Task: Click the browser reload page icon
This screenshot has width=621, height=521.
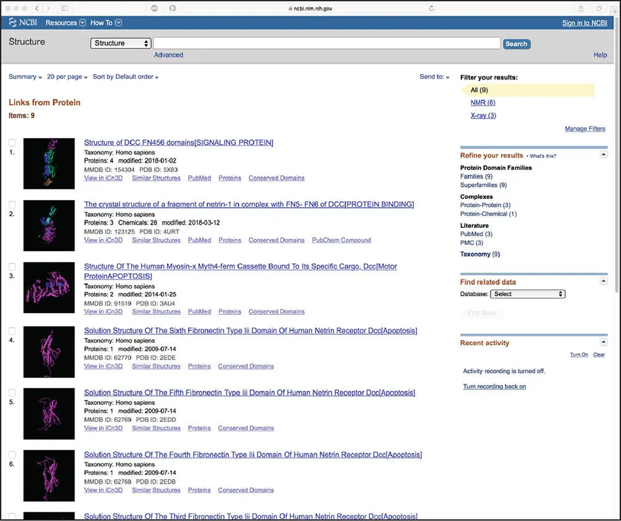Action: tap(432, 8)
